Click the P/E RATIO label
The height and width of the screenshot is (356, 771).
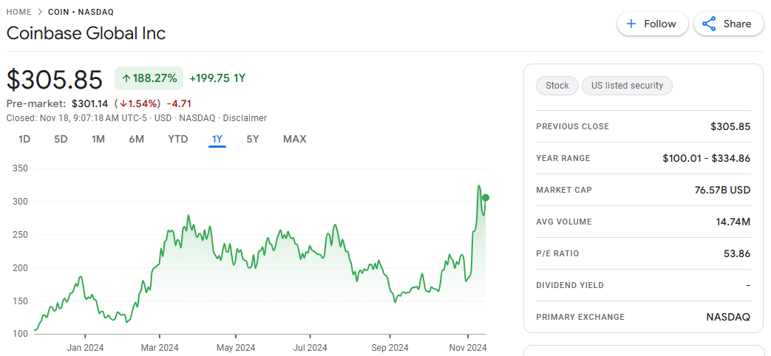(x=557, y=253)
